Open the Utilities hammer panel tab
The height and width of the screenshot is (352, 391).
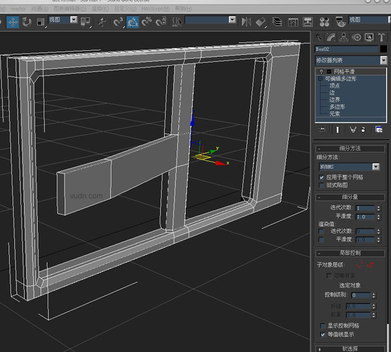pos(382,37)
